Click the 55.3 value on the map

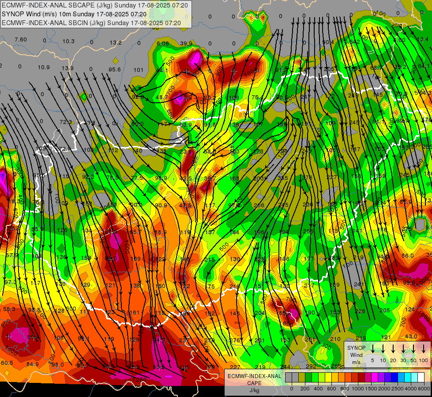[x=9, y=309]
